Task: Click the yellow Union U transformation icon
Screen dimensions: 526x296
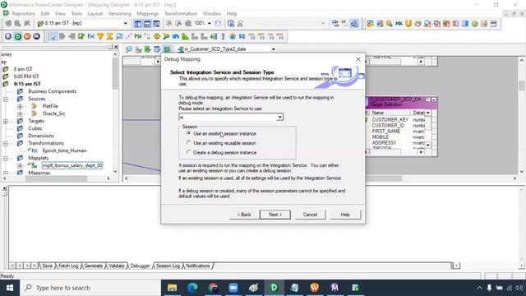Action: (408, 24)
